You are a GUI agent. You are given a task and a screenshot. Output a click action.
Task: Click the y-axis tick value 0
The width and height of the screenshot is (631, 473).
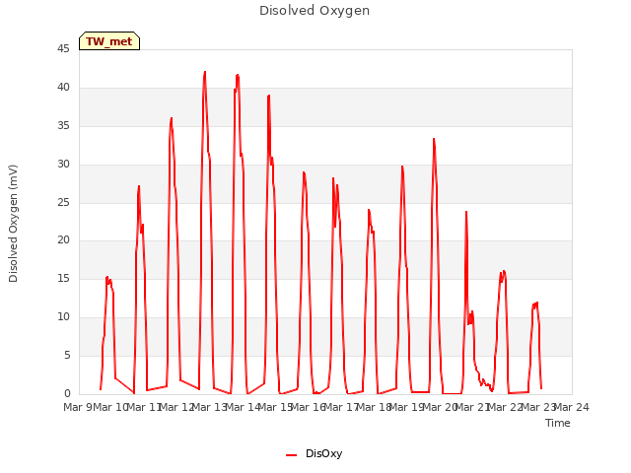[x=67, y=393]
